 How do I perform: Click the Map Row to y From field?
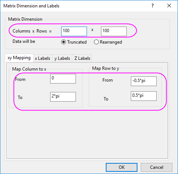click(x=144, y=81)
